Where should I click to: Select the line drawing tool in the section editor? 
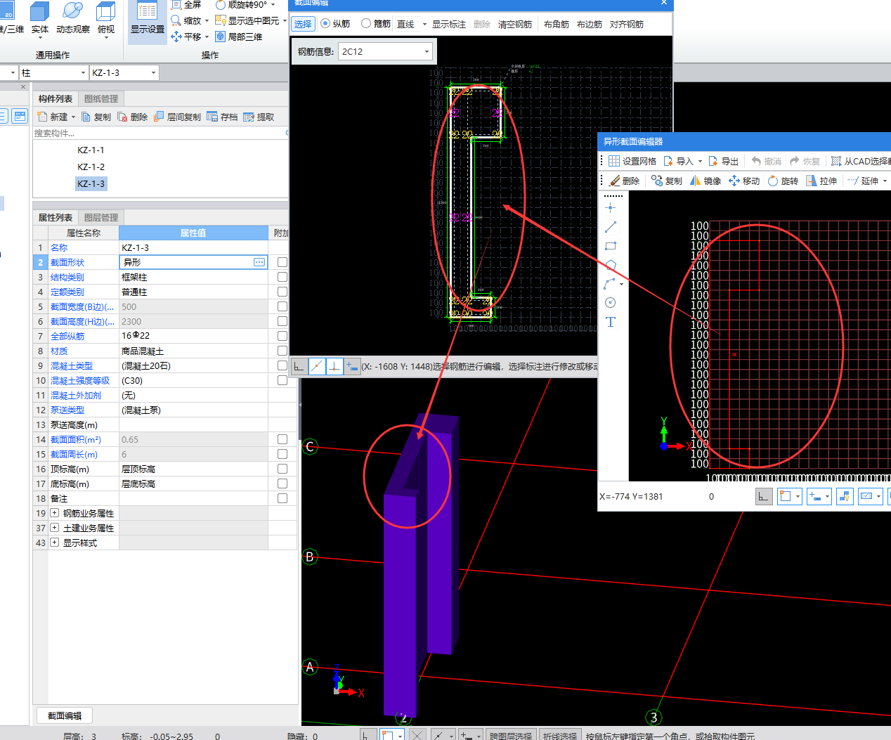(x=610, y=227)
